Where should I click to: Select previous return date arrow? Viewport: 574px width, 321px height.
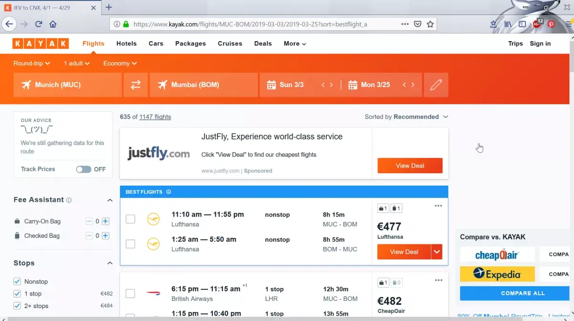404,85
